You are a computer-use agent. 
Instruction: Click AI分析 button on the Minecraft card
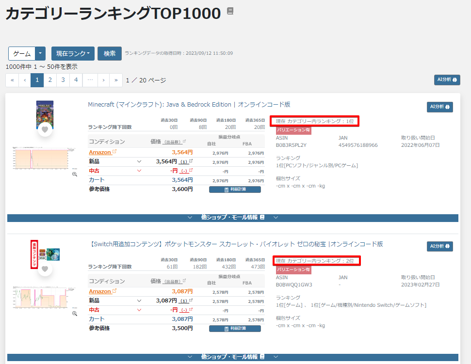440,107
